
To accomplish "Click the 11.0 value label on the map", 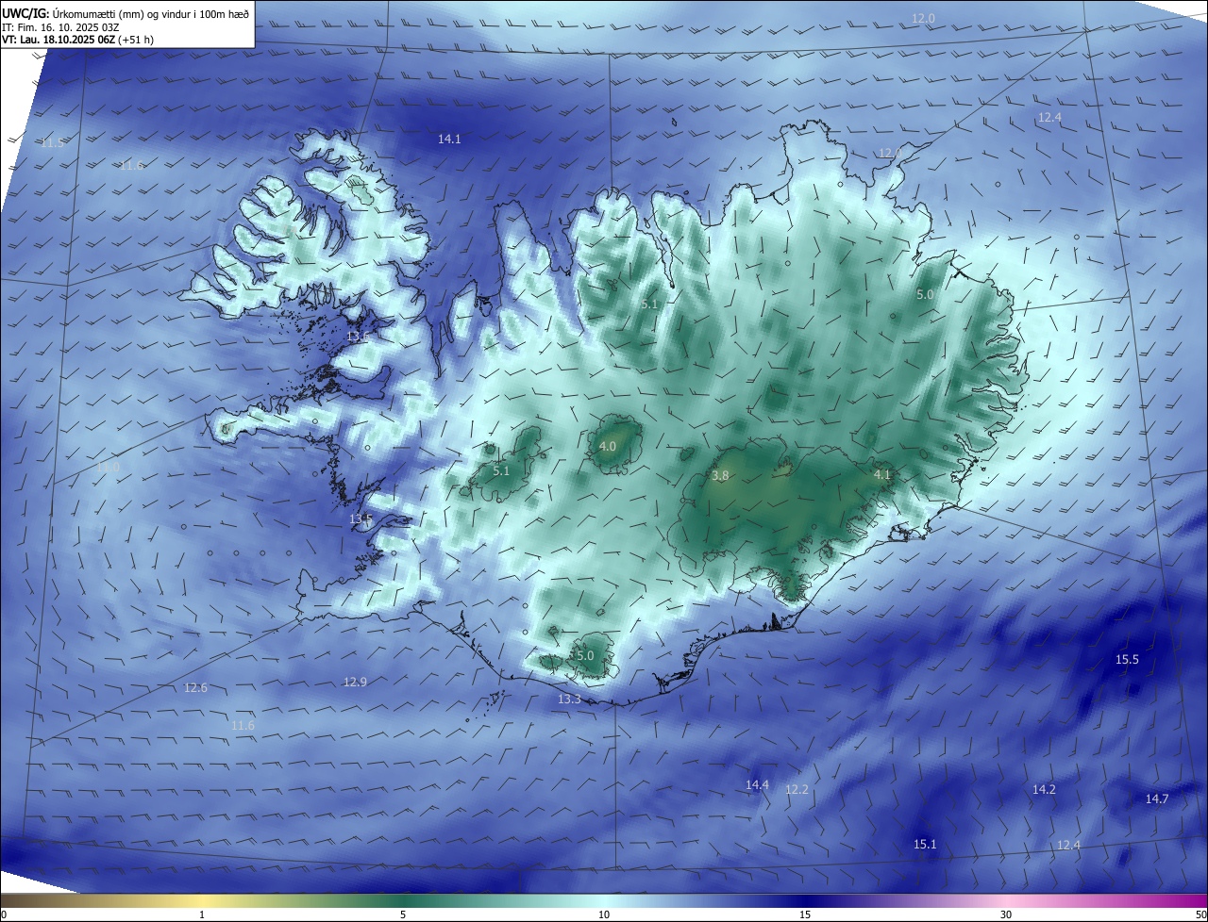I will coord(109,467).
